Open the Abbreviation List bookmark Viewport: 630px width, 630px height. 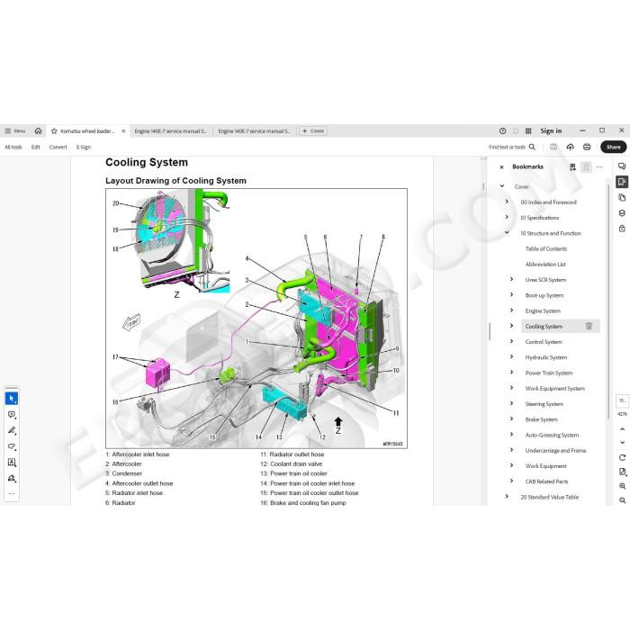545,264
